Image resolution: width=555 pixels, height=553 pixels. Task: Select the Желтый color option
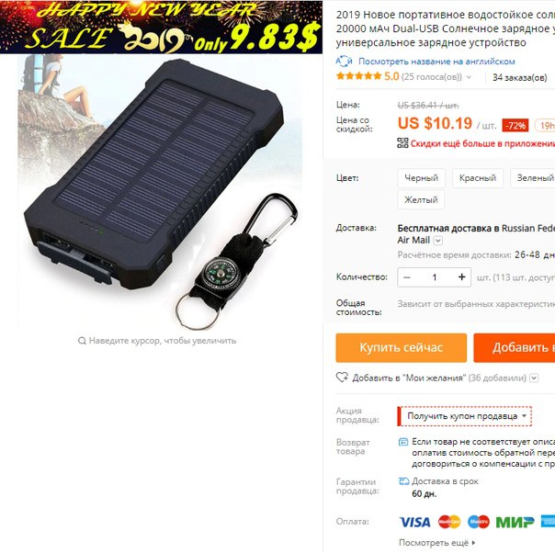point(421,200)
